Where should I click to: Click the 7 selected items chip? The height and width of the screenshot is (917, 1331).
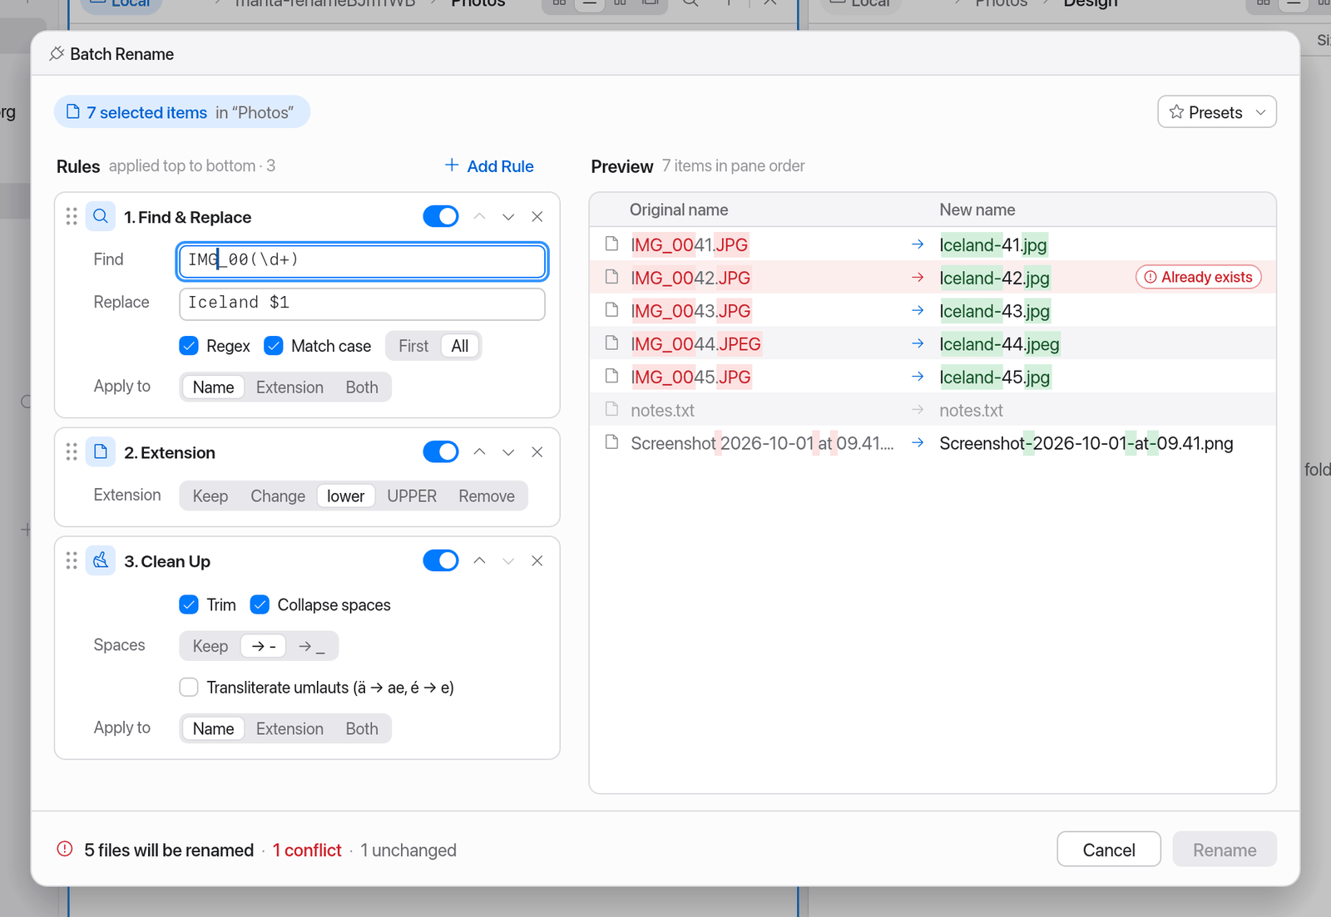(182, 112)
